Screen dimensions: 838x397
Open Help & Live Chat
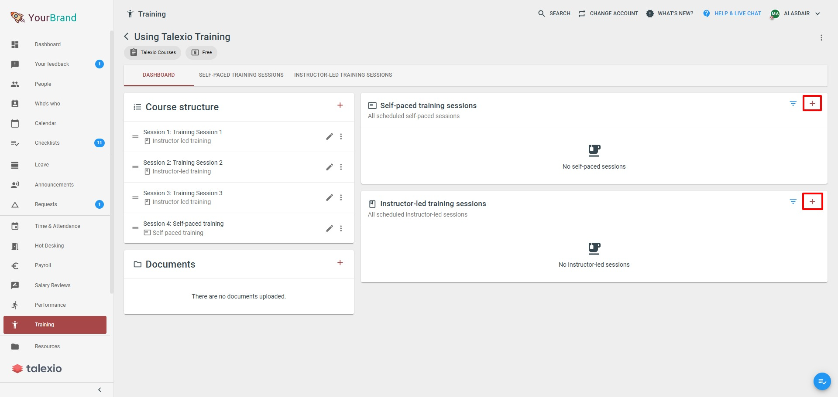click(732, 14)
